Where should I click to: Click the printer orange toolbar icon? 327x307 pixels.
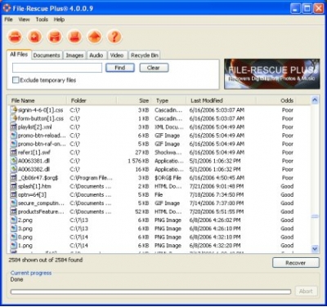[x=74, y=37]
